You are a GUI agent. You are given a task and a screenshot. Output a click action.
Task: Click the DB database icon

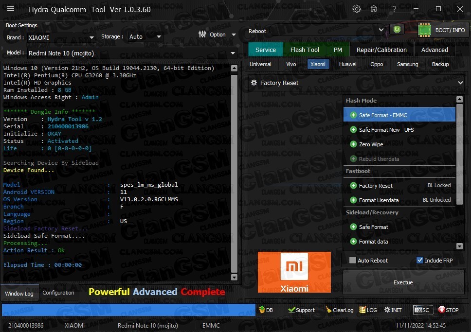pyautogui.click(x=262, y=310)
